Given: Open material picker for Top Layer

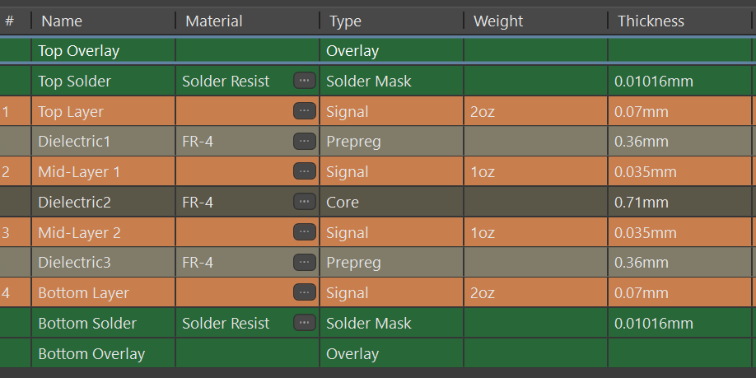Looking at the screenshot, I should pos(304,111).
